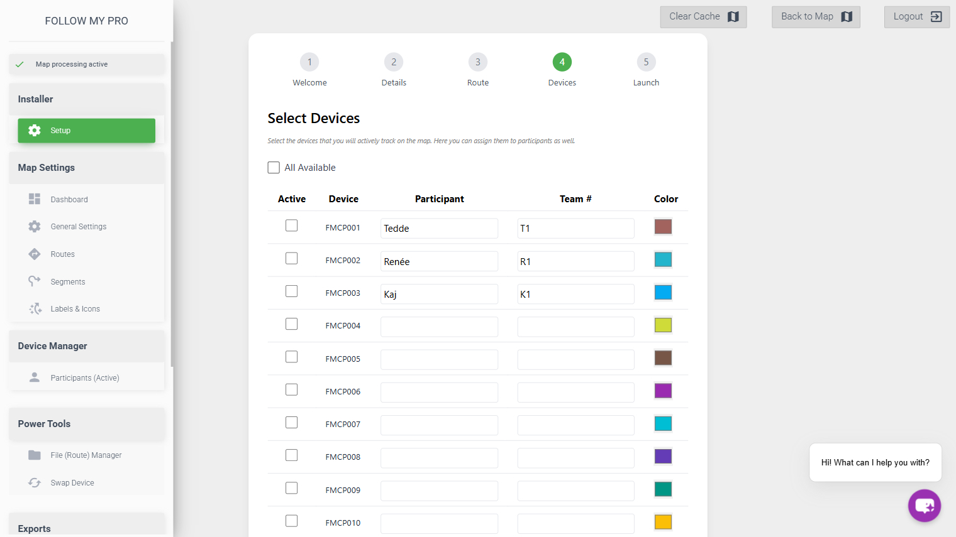Viewport: 956px width, 537px height.
Task: Collapse the Map Settings section
Action: pyautogui.click(x=87, y=168)
